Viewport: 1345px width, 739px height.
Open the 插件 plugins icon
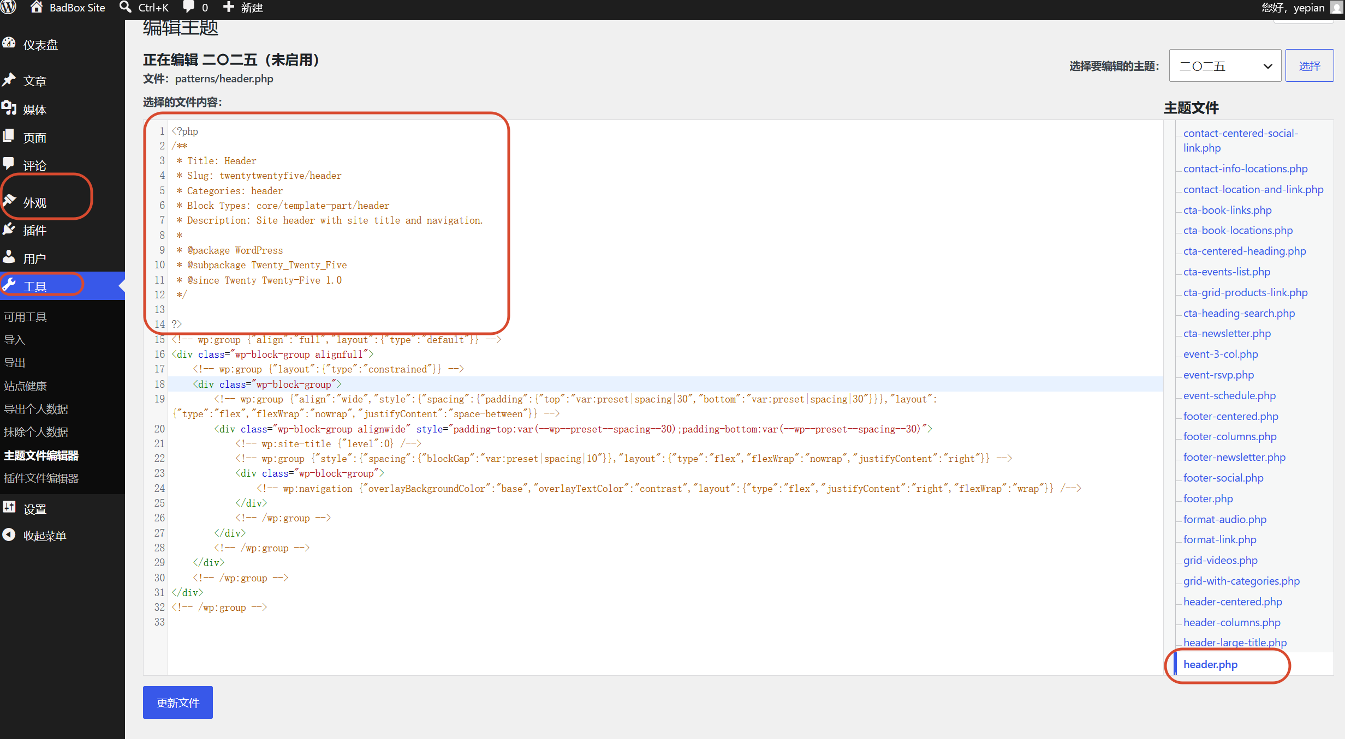coord(9,229)
